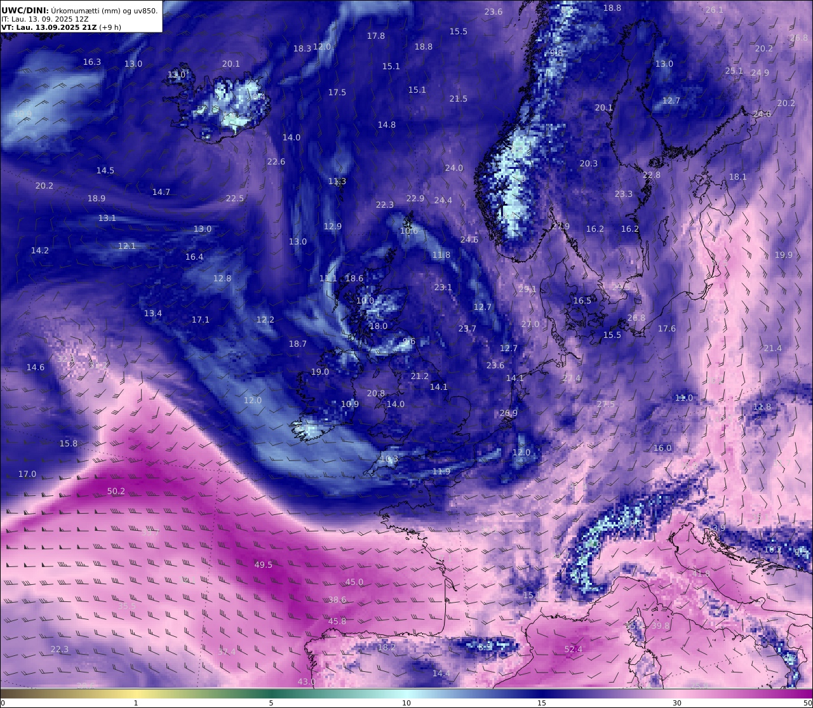Viewport: 813px width, 708px height.
Task: Click the 50.2 value over the Atlantic
Action: pos(116,491)
